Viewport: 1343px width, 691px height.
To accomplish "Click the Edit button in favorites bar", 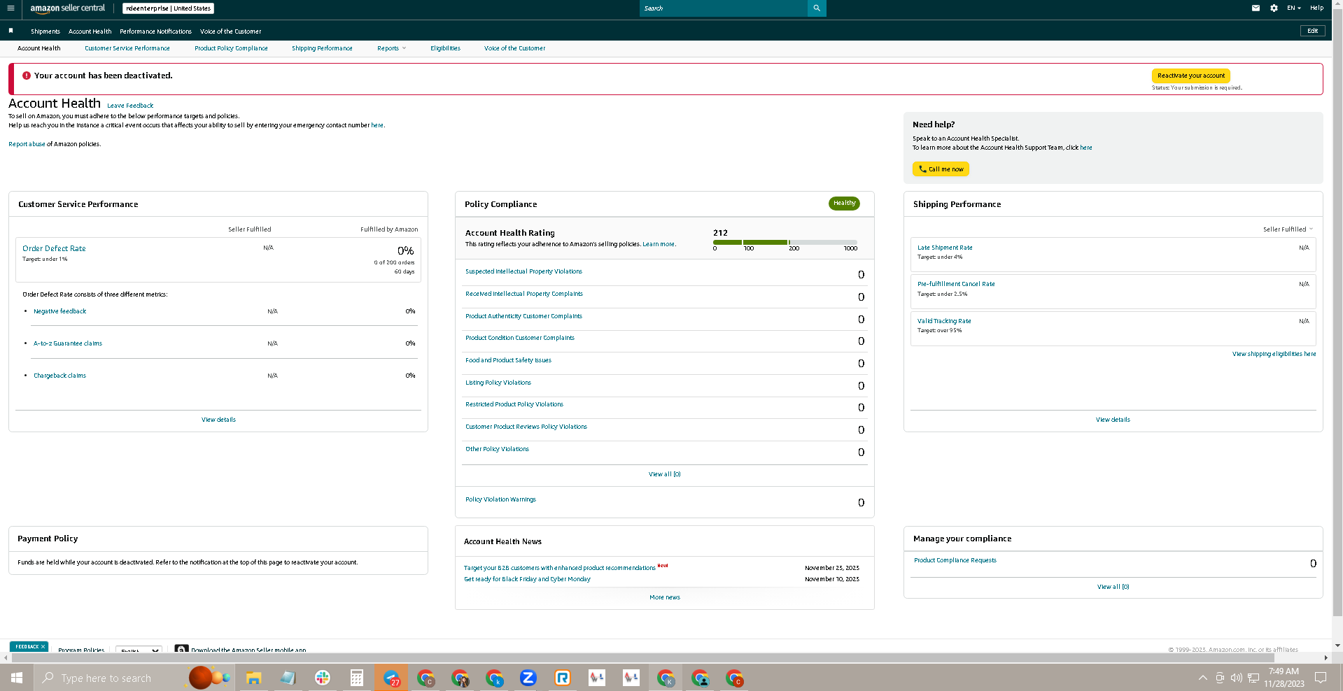I will click(x=1312, y=31).
